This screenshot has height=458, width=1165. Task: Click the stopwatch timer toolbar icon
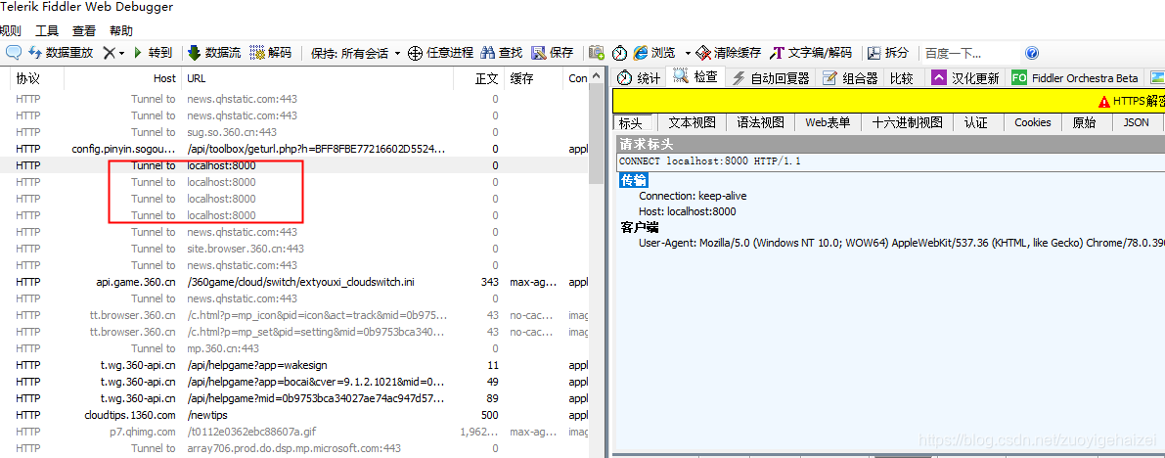point(619,53)
